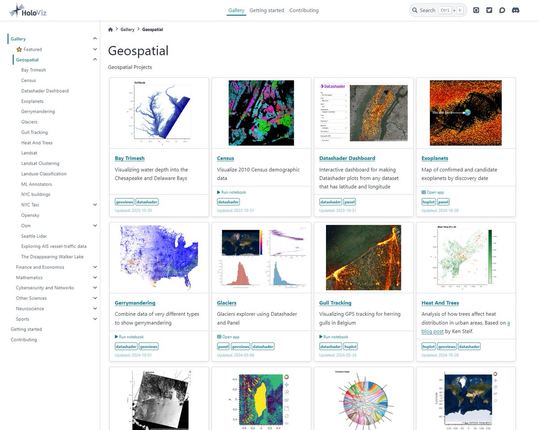
Task: Expand the NYC Taxi chevron
Action: [x=95, y=205]
